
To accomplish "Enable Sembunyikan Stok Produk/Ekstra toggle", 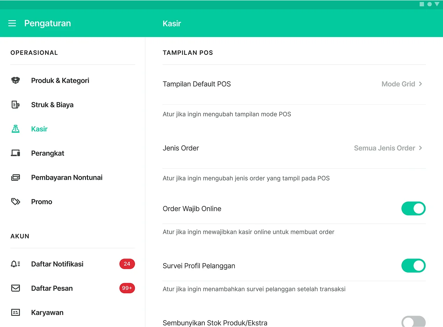I will 413,322.
